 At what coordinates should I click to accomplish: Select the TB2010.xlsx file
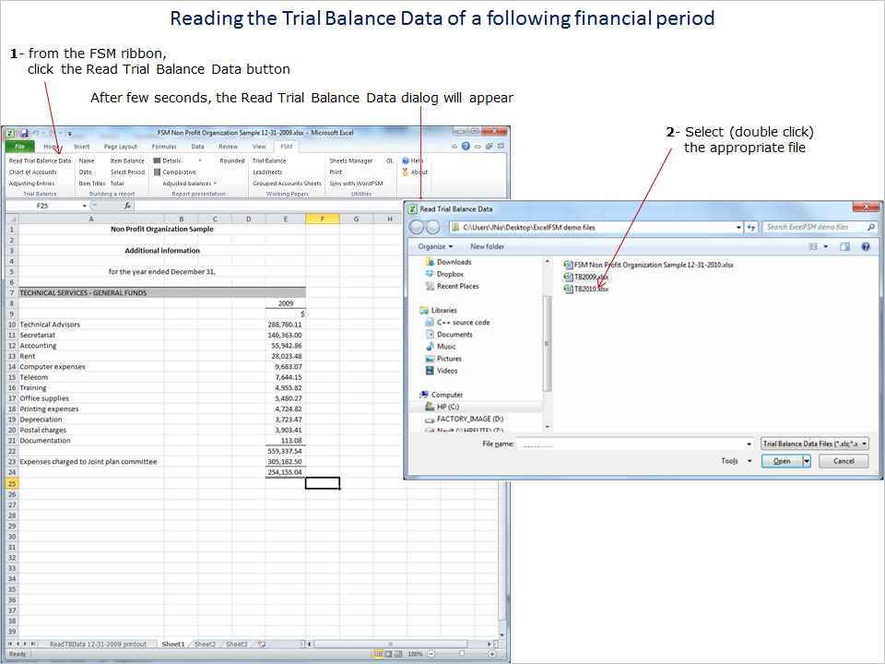pos(591,289)
